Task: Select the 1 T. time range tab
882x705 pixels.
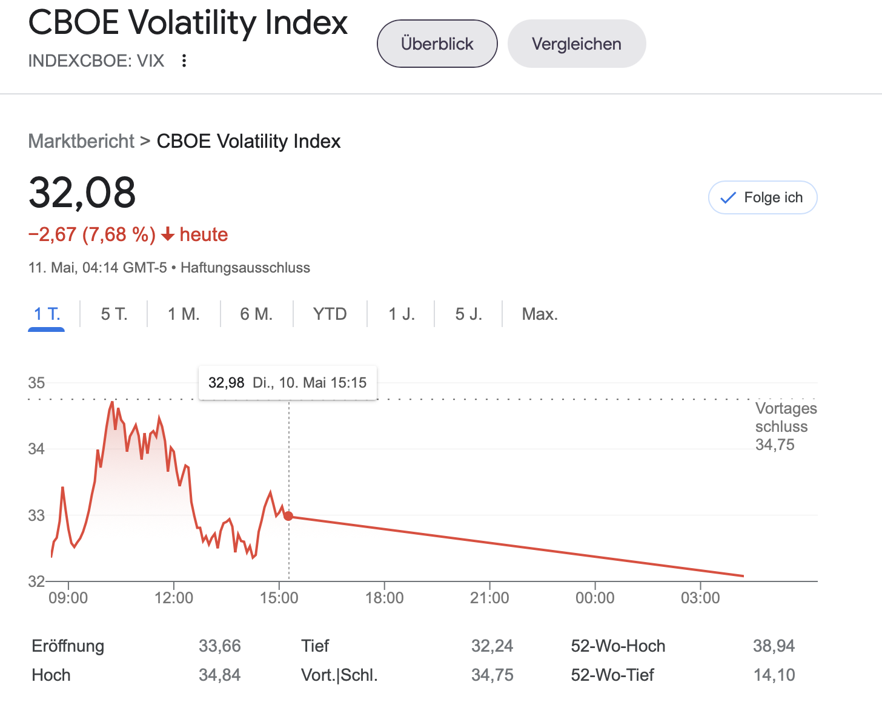Action: [47, 314]
